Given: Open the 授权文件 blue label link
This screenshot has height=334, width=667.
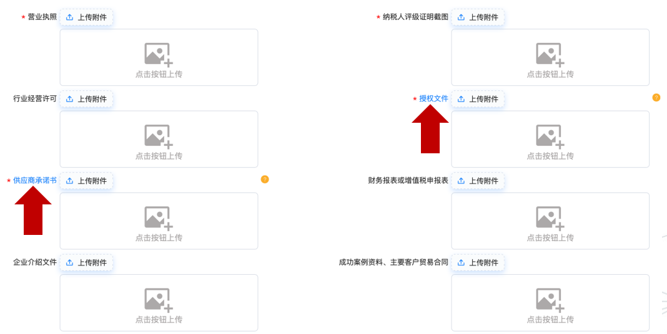Looking at the screenshot, I should 433,98.
